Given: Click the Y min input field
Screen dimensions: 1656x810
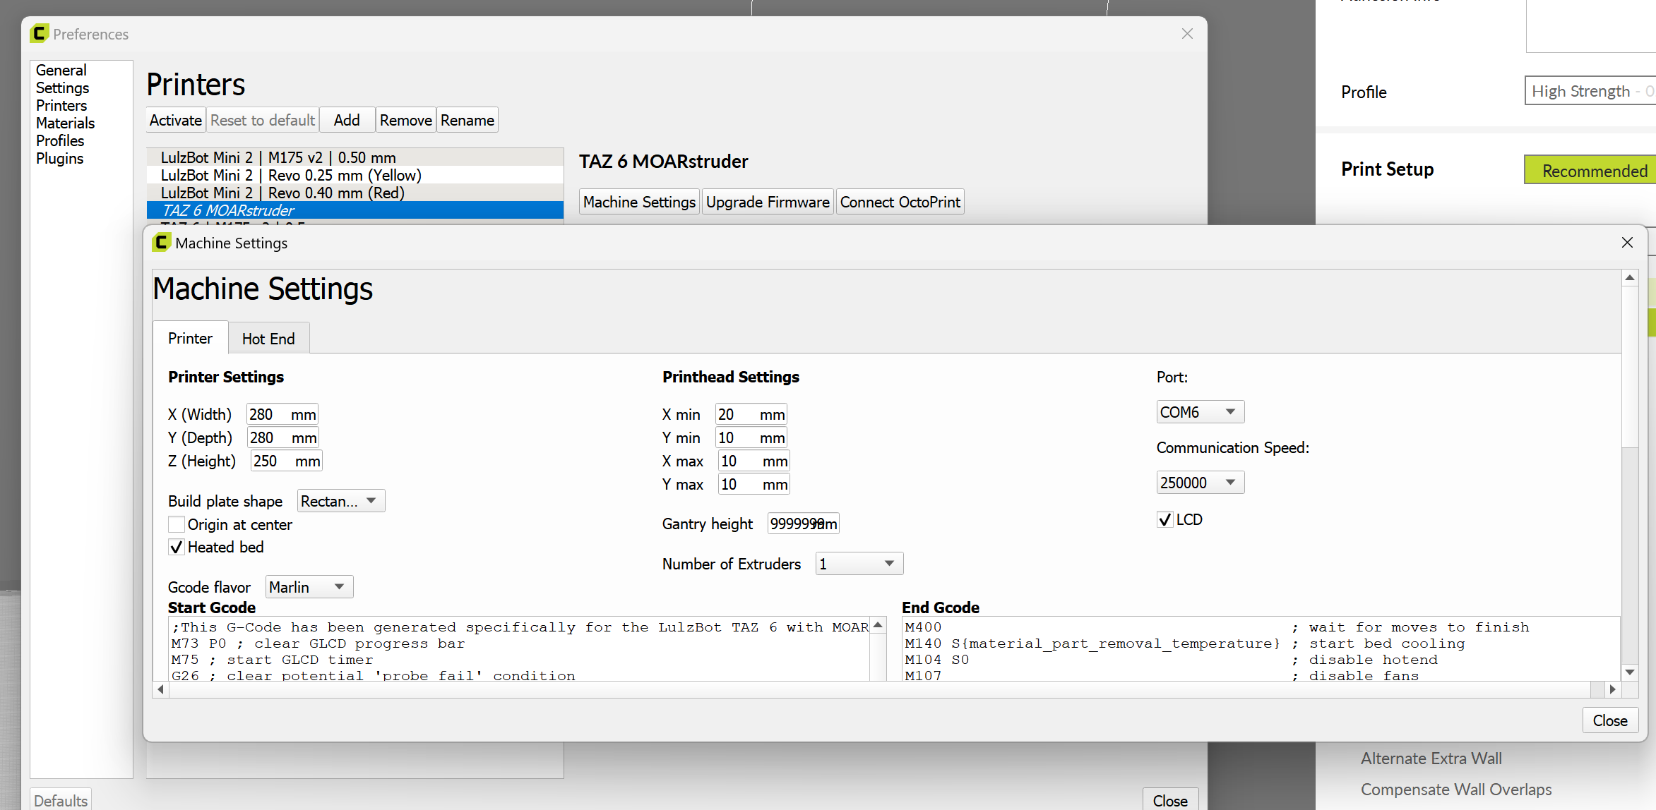Looking at the screenshot, I should (x=751, y=437).
